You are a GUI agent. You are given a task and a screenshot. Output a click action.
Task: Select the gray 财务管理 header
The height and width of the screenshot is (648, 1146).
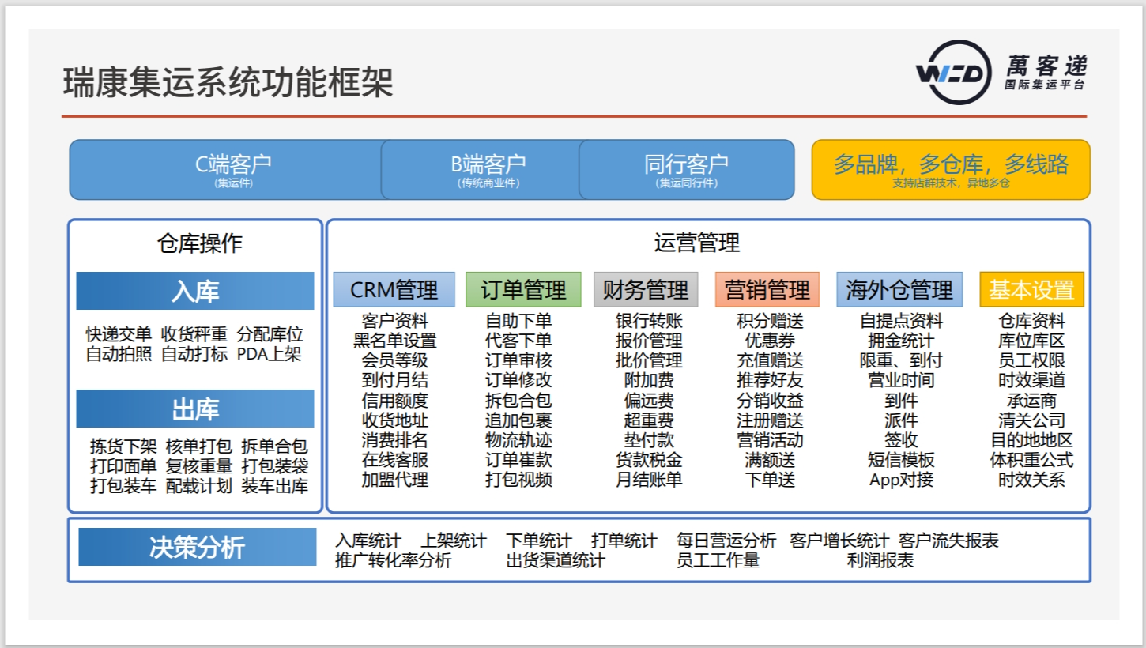[x=646, y=290]
